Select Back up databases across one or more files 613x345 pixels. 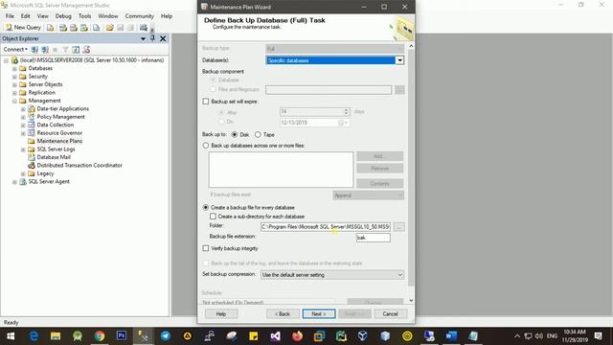tap(206, 146)
